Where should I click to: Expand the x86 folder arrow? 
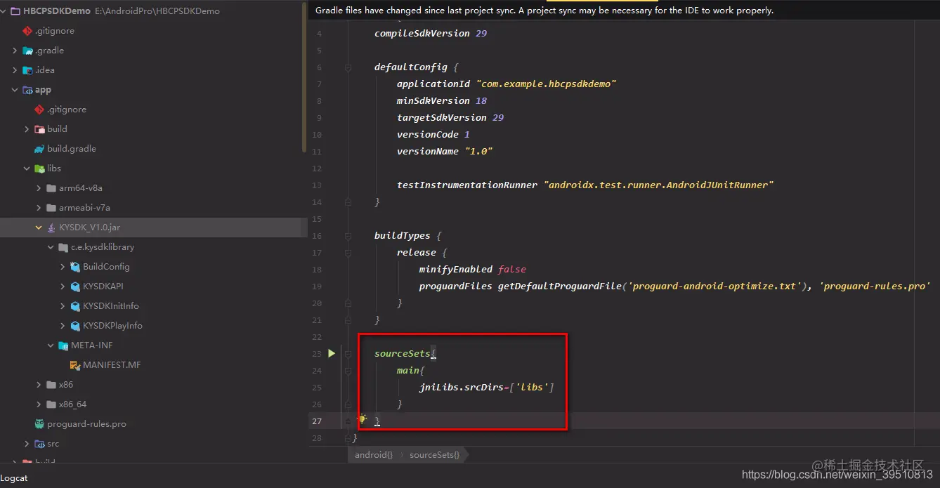tap(39, 385)
